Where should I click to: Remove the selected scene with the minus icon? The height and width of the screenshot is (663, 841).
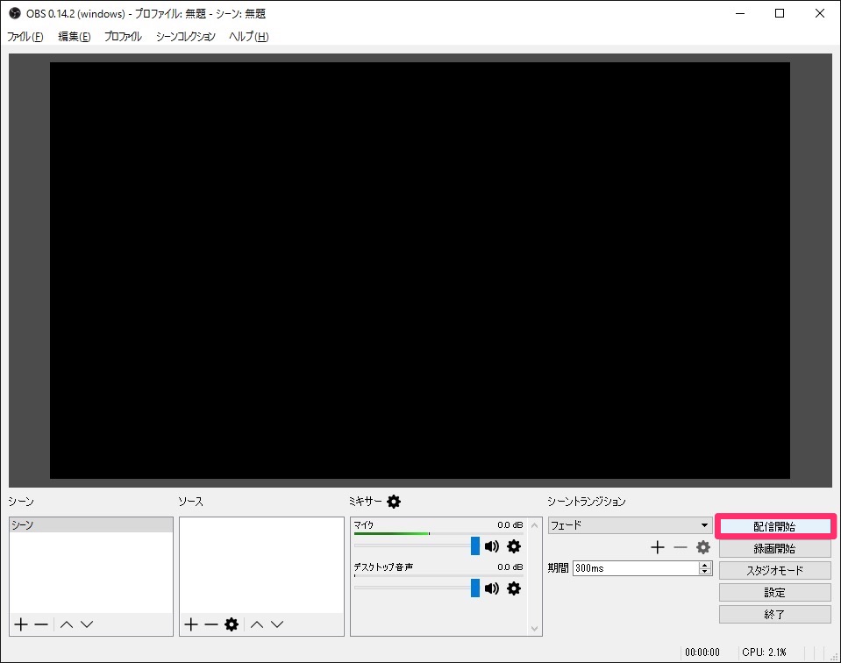pyautogui.click(x=39, y=624)
